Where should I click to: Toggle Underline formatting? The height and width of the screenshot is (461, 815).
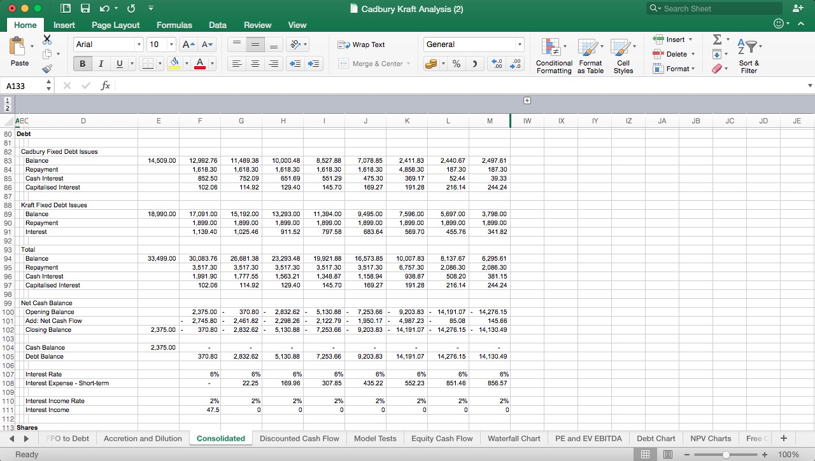(x=119, y=64)
